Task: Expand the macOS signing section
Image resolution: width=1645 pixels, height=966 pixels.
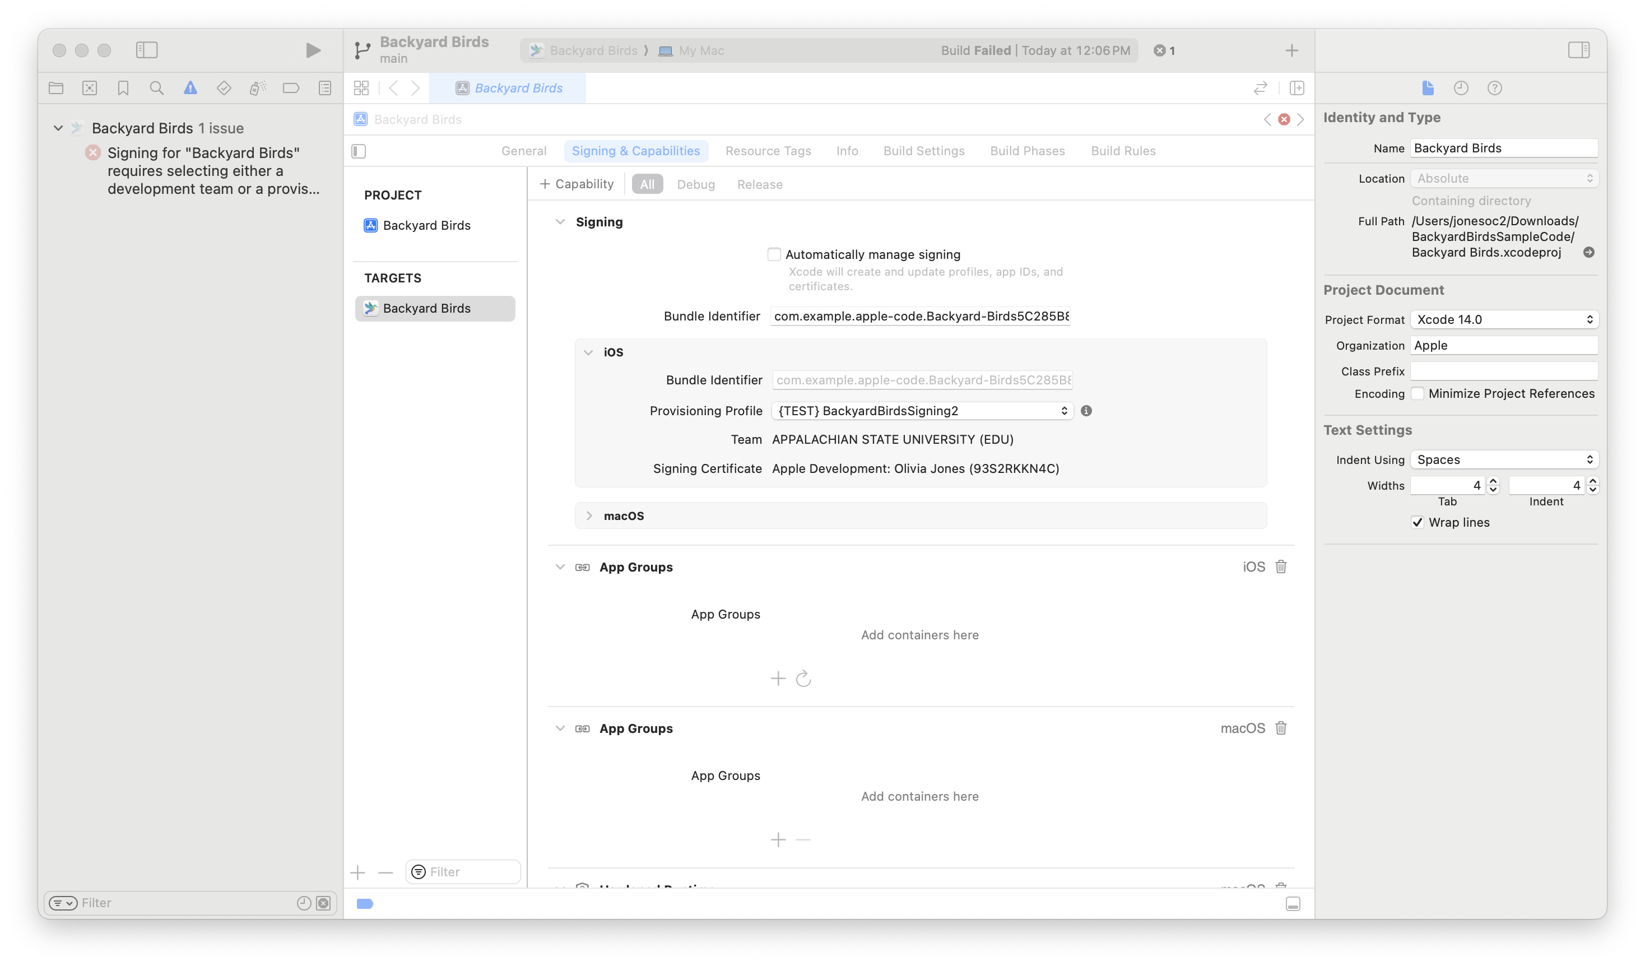Action: pyautogui.click(x=589, y=515)
